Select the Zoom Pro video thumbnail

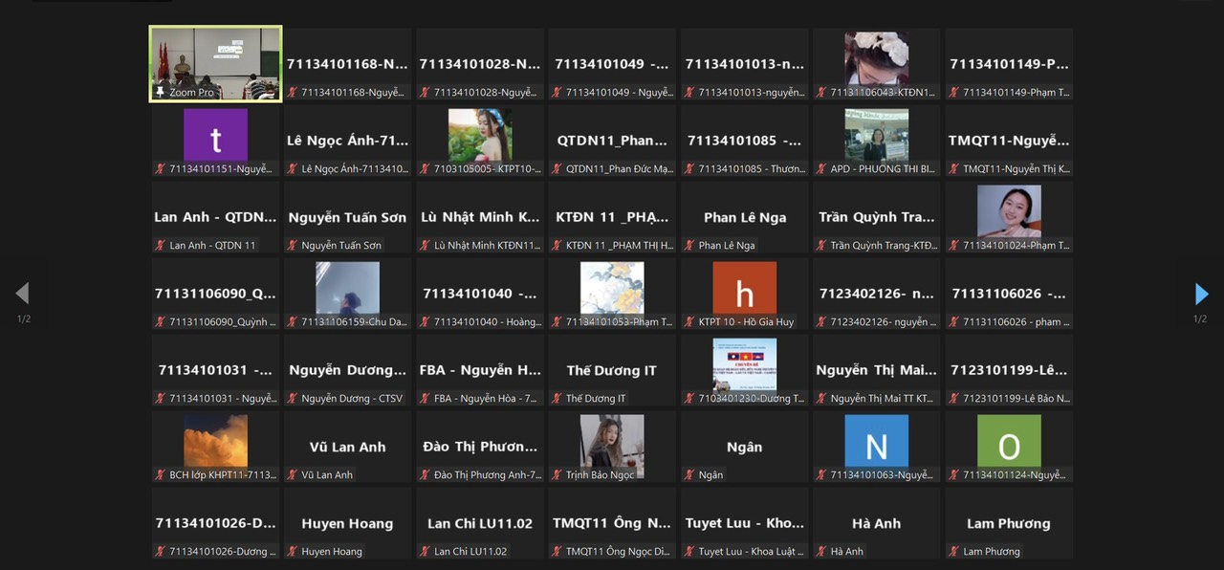[x=215, y=57]
